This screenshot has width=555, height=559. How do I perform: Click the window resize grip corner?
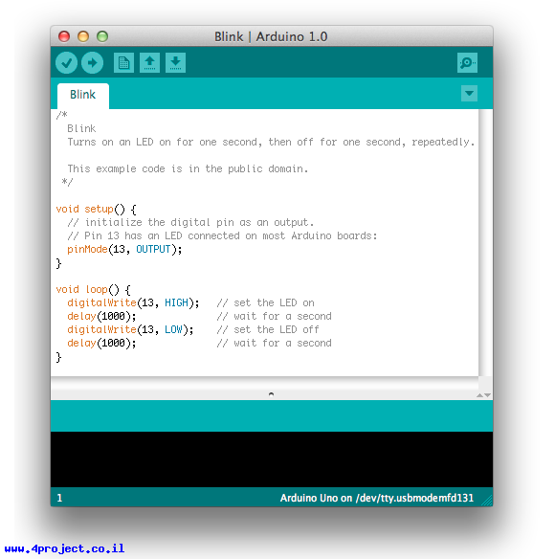click(487, 501)
